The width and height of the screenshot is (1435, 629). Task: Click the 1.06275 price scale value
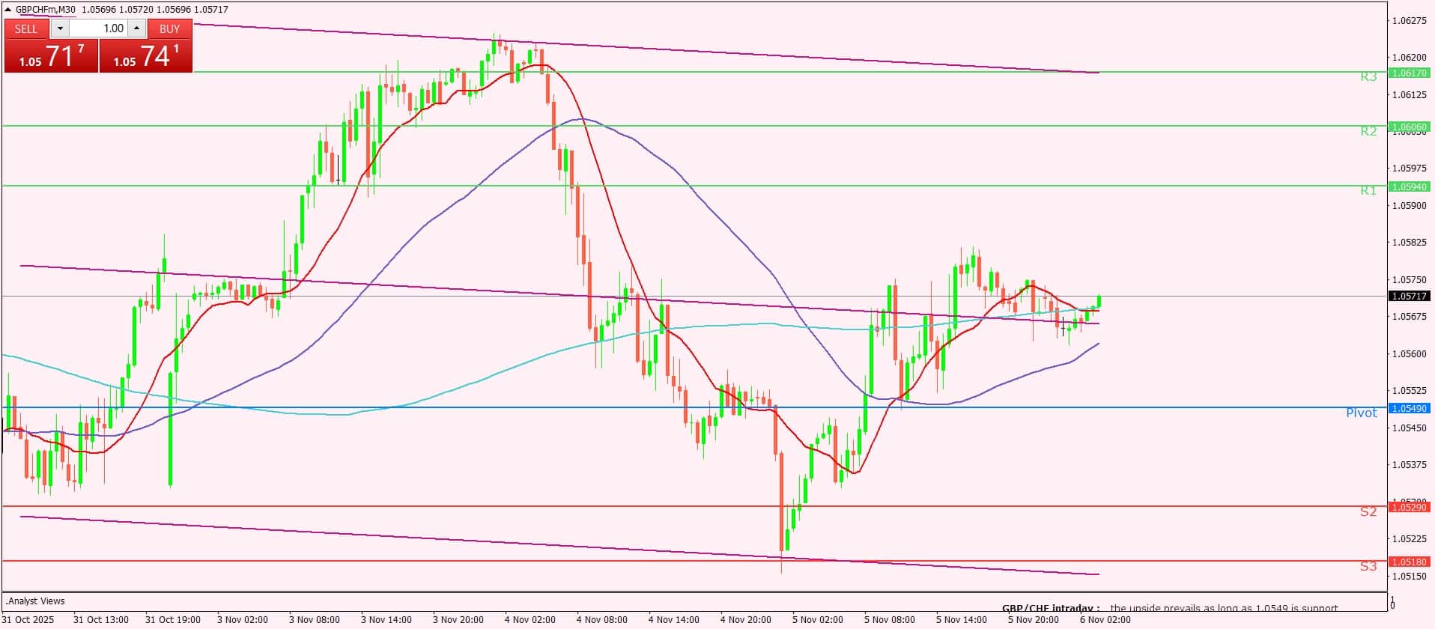tap(1409, 20)
